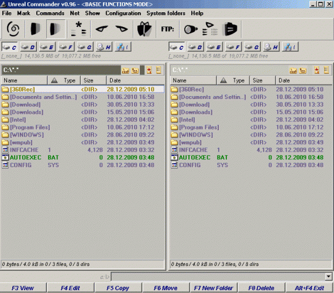This screenshot has height=293, width=334.
Task: Click the list with arrow toolbar icon
Action: (210, 29)
